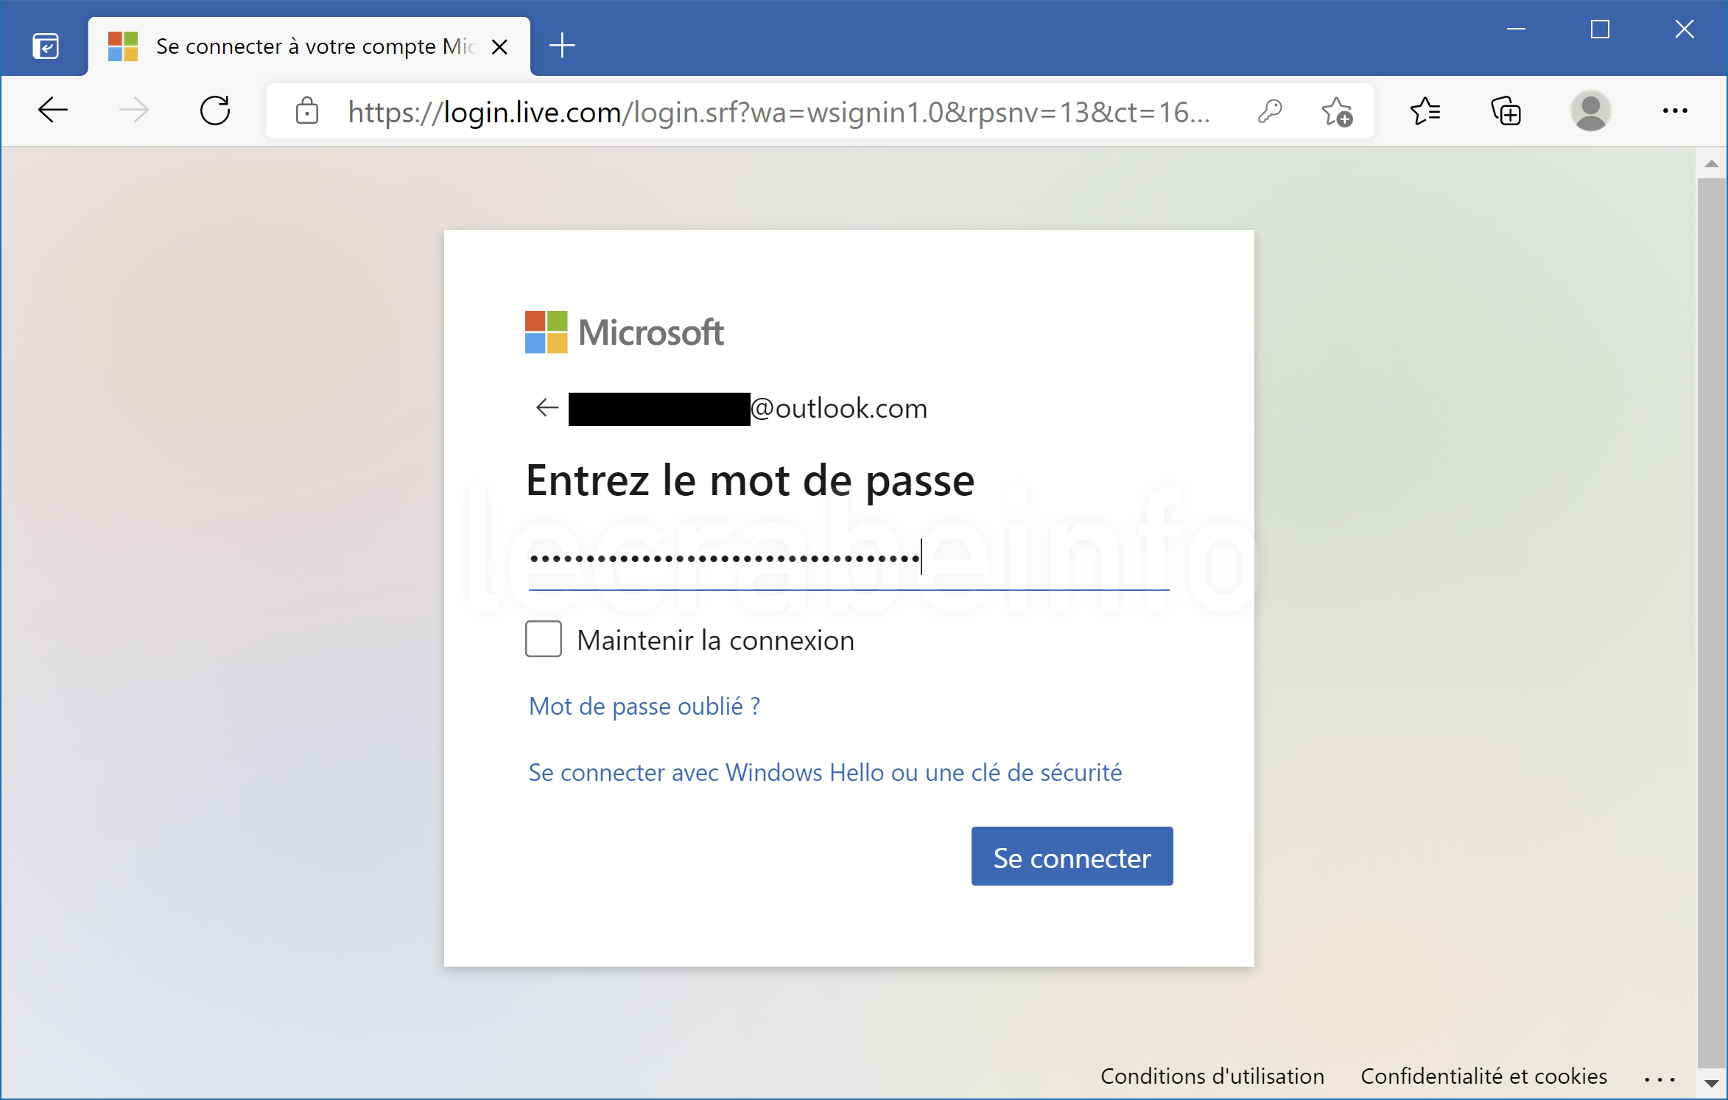Go back to the account entry step
Viewport: 1728px width, 1100px height.
tap(547, 407)
